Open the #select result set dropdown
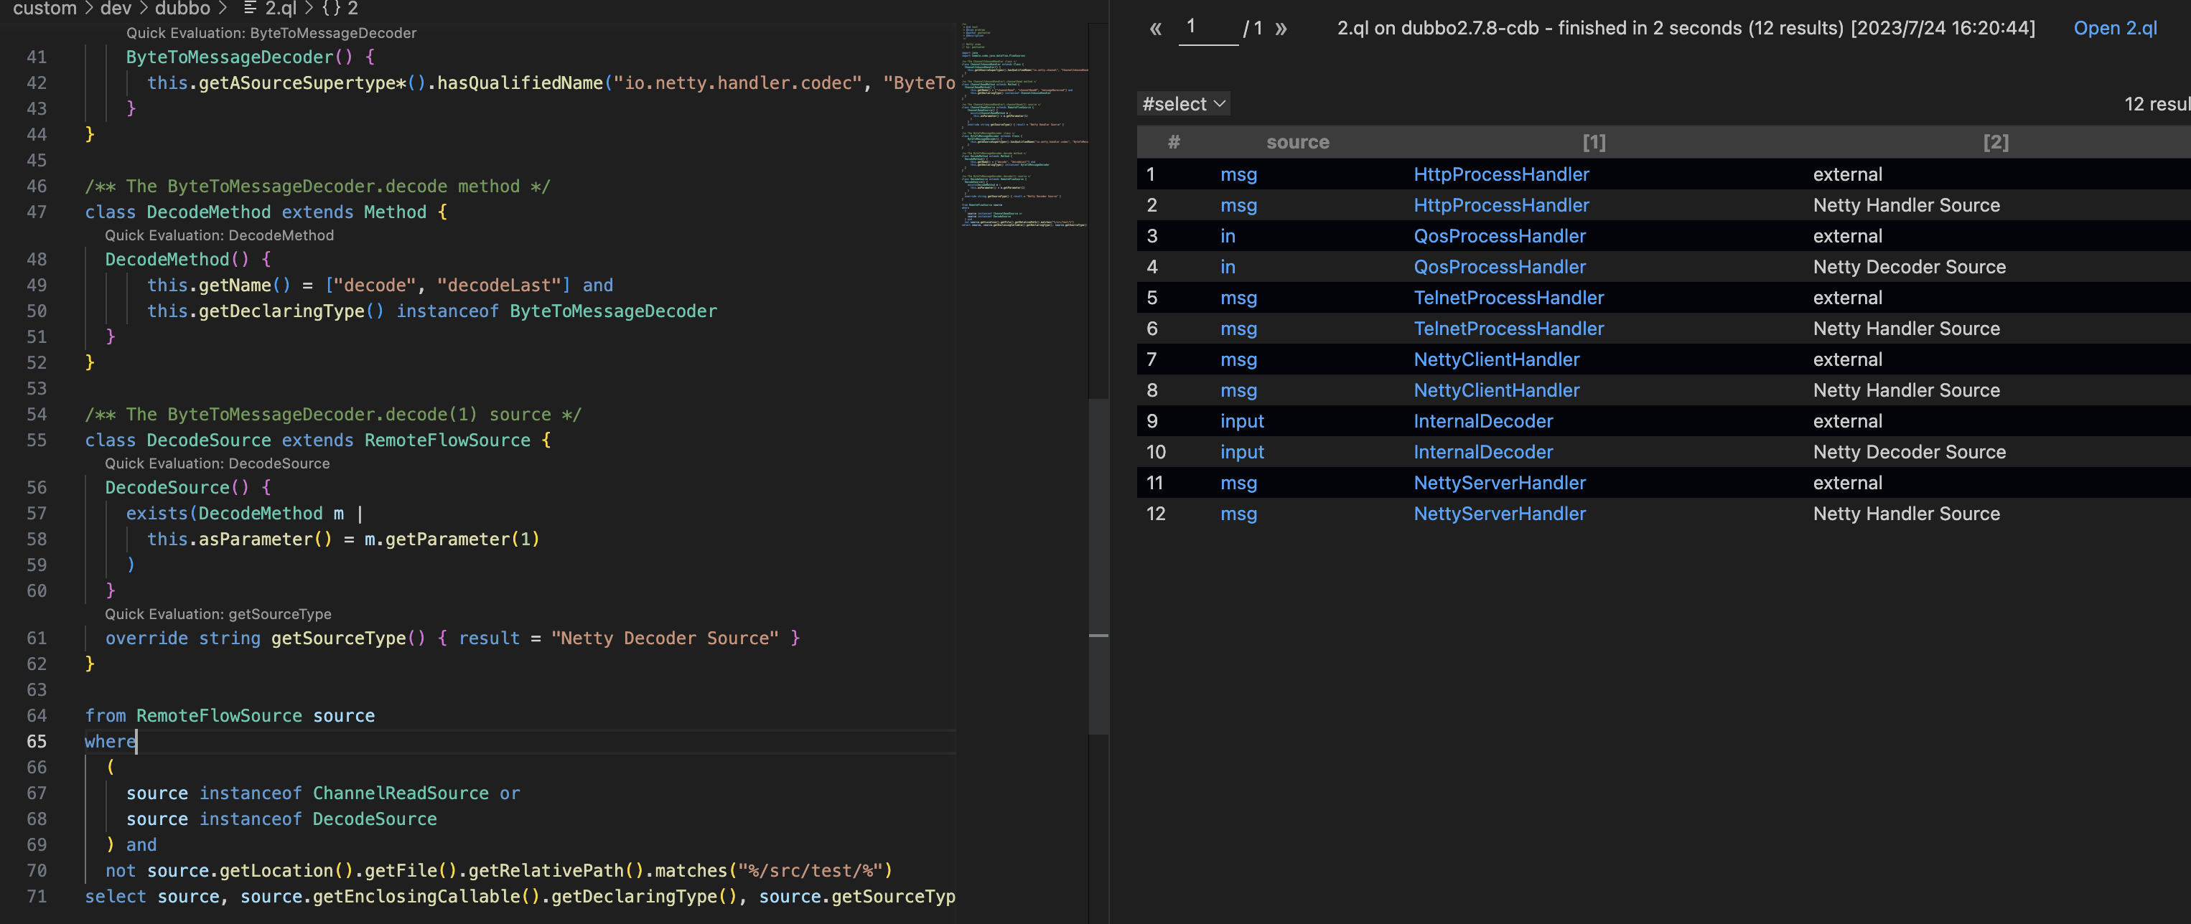Screen dimensions: 2191x924 tap(1183, 104)
